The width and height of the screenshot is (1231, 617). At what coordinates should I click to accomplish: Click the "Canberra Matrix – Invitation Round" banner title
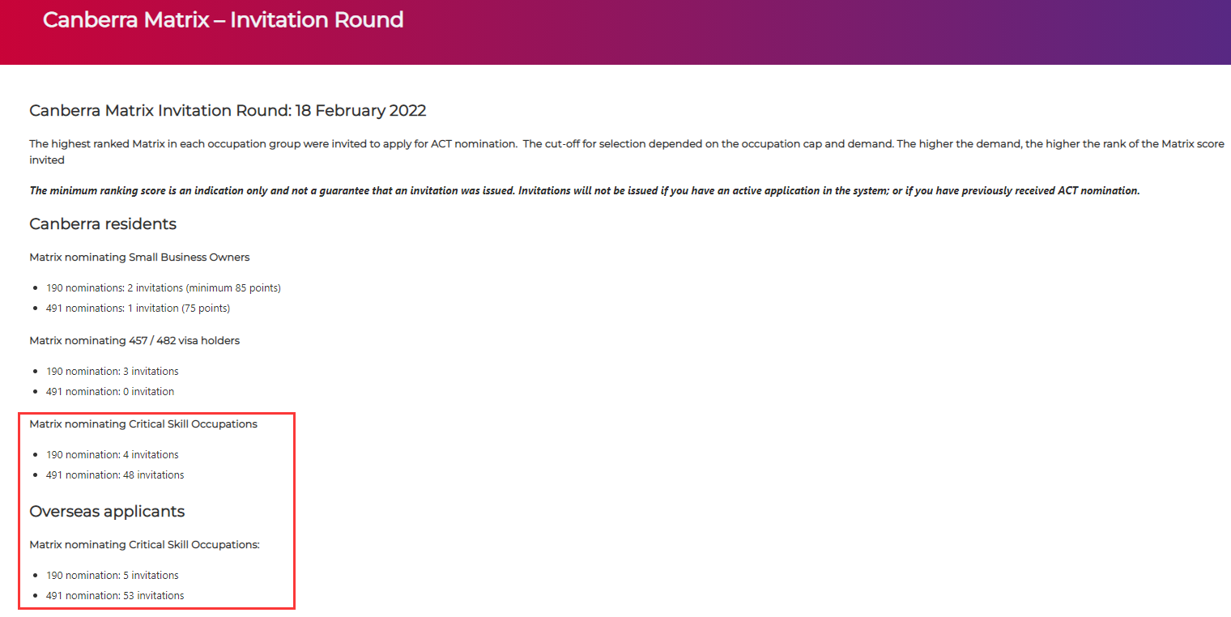point(223,20)
